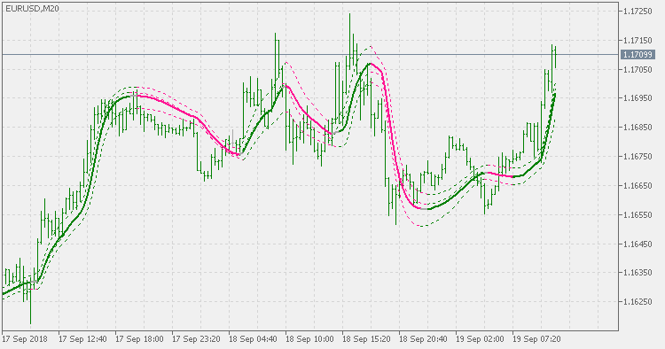Image resolution: width=665 pixels, height=349 pixels.
Task: Click the 1.16850 price axis label
Action: click(x=638, y=127)
